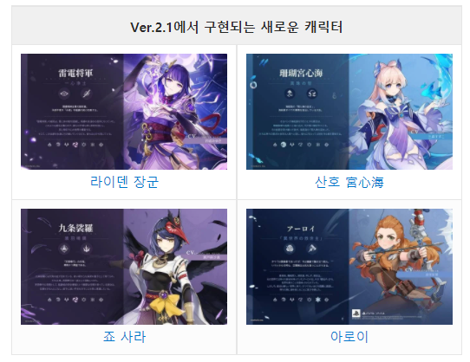Viewport: 470px width, 362px height.
Task: Click the bow weapon icon on the 九条裟羅 card
Action: click(x=87, y=249)
